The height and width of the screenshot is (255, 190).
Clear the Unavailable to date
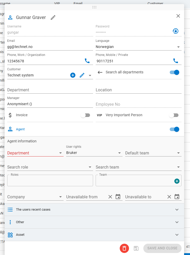[169, 197]
